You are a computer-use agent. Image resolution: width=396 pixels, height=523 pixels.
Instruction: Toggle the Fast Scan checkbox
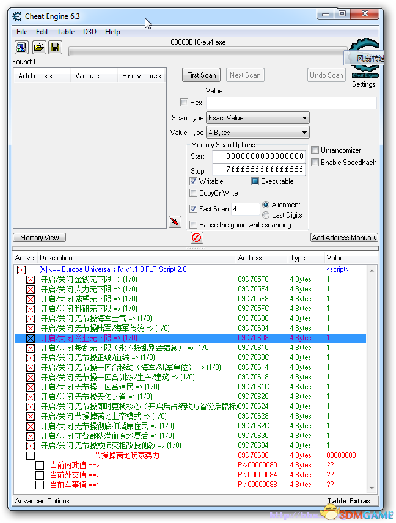point(193,209)
